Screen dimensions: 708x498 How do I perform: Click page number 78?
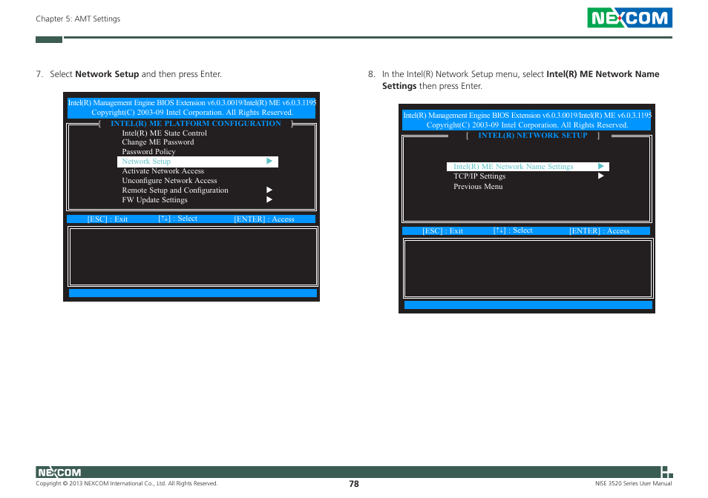coord(354,484)
